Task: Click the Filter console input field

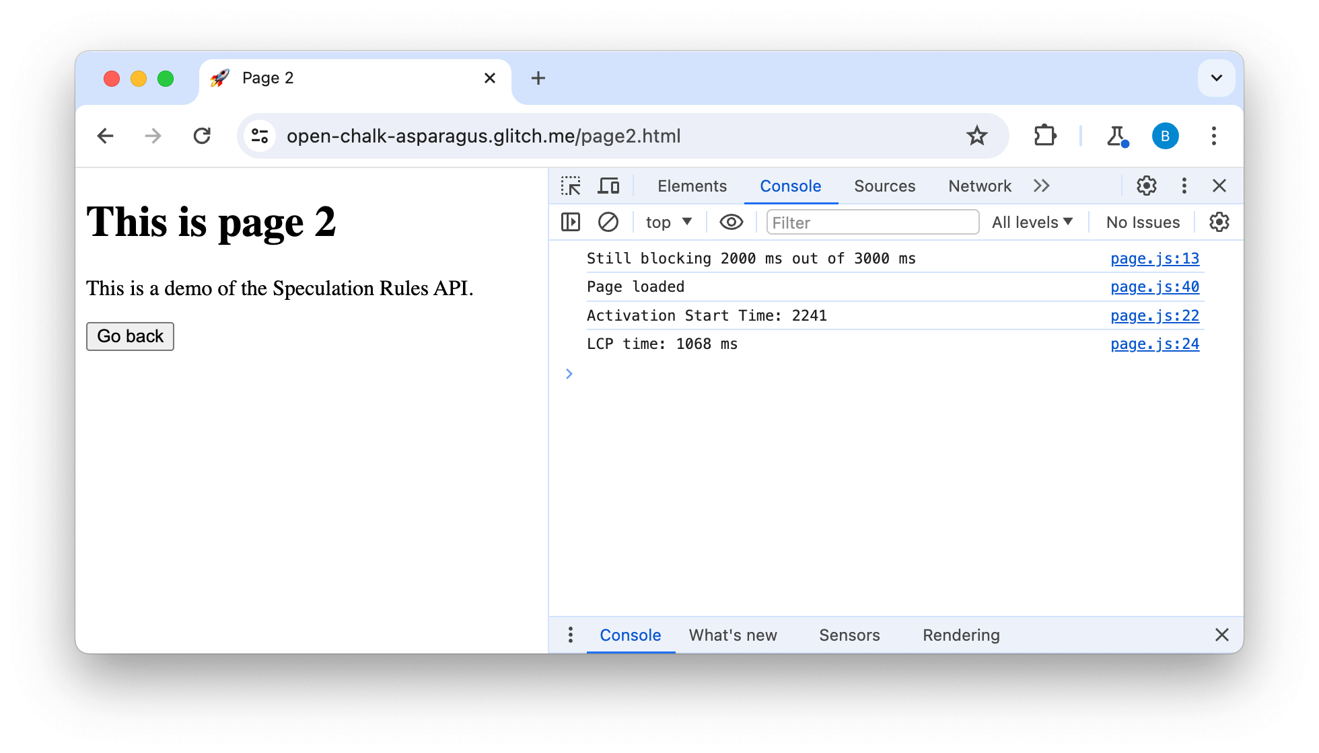Action: pos(871,222)
